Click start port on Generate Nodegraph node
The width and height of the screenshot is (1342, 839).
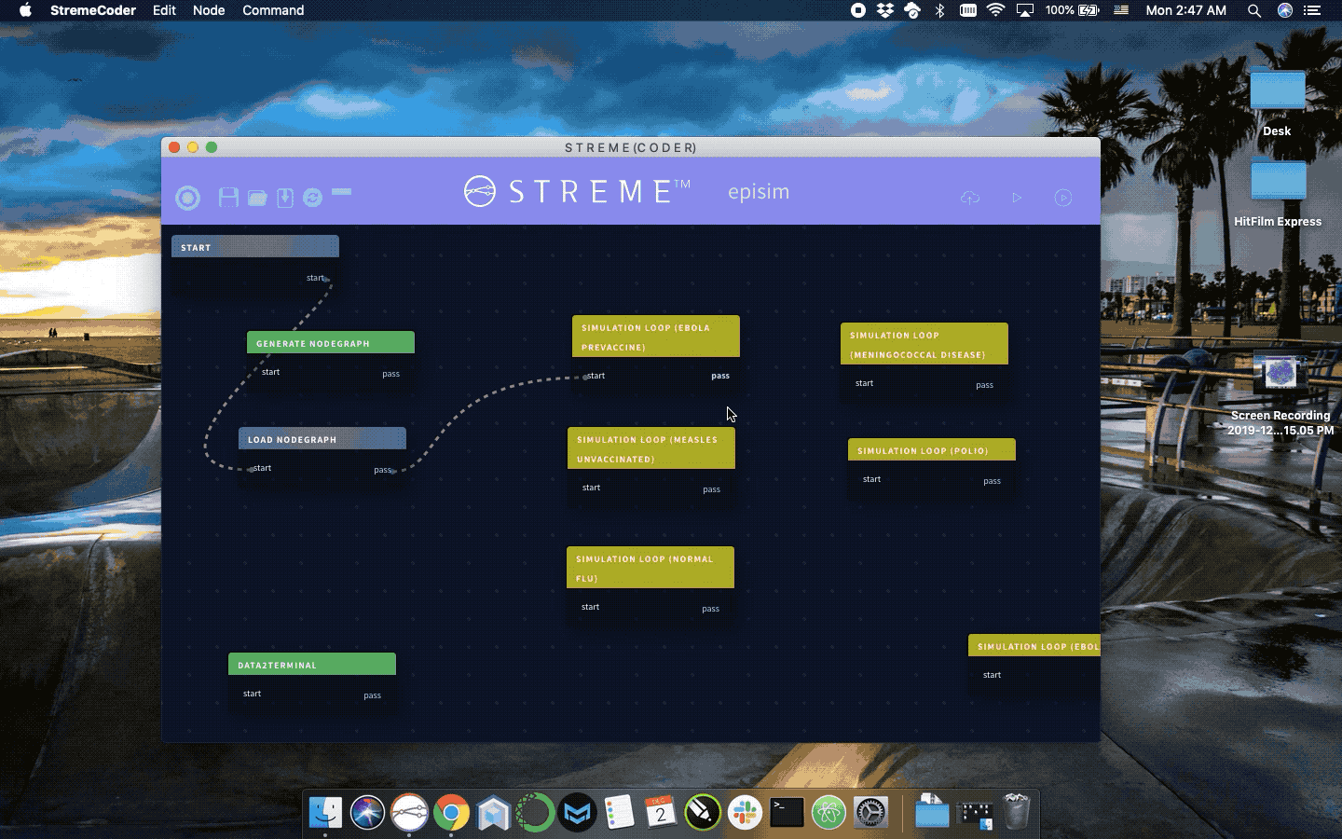coord(270,372)
